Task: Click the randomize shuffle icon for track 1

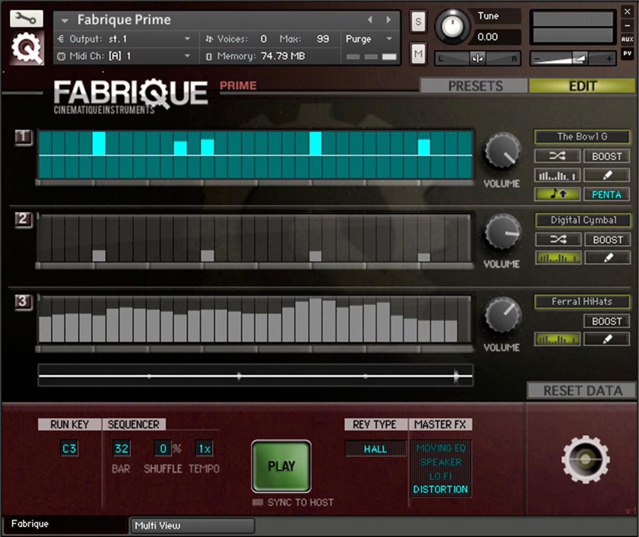Action: tap(558, 156)
